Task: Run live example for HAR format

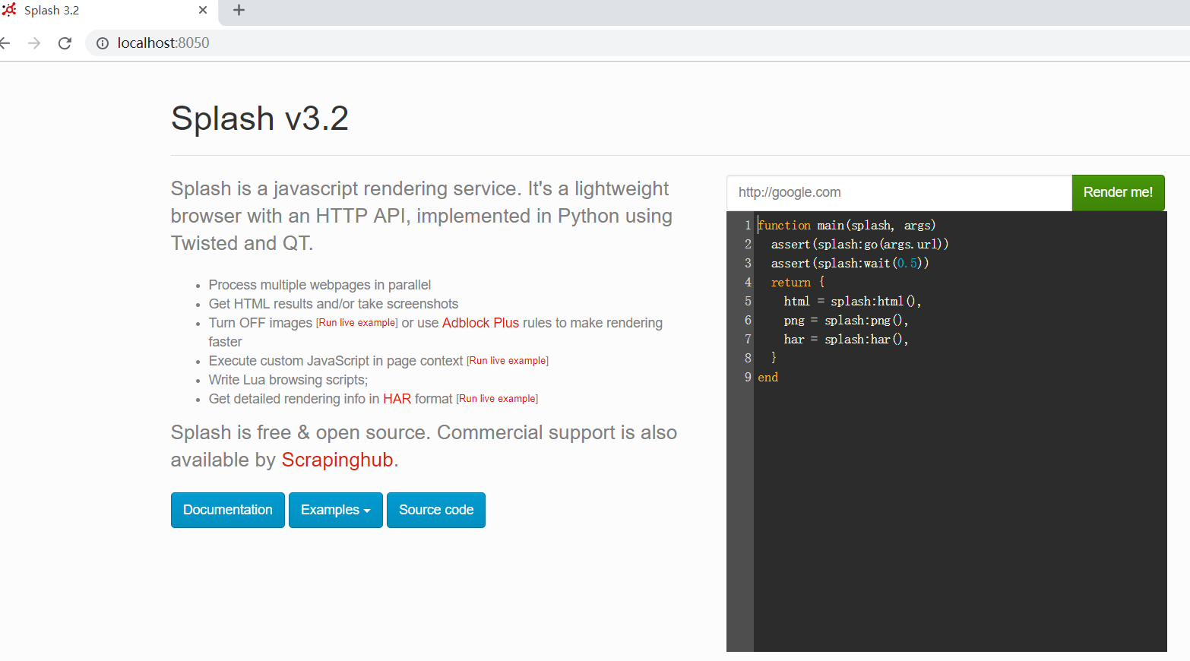Action: pyautogui.click(x=497, y=399)
